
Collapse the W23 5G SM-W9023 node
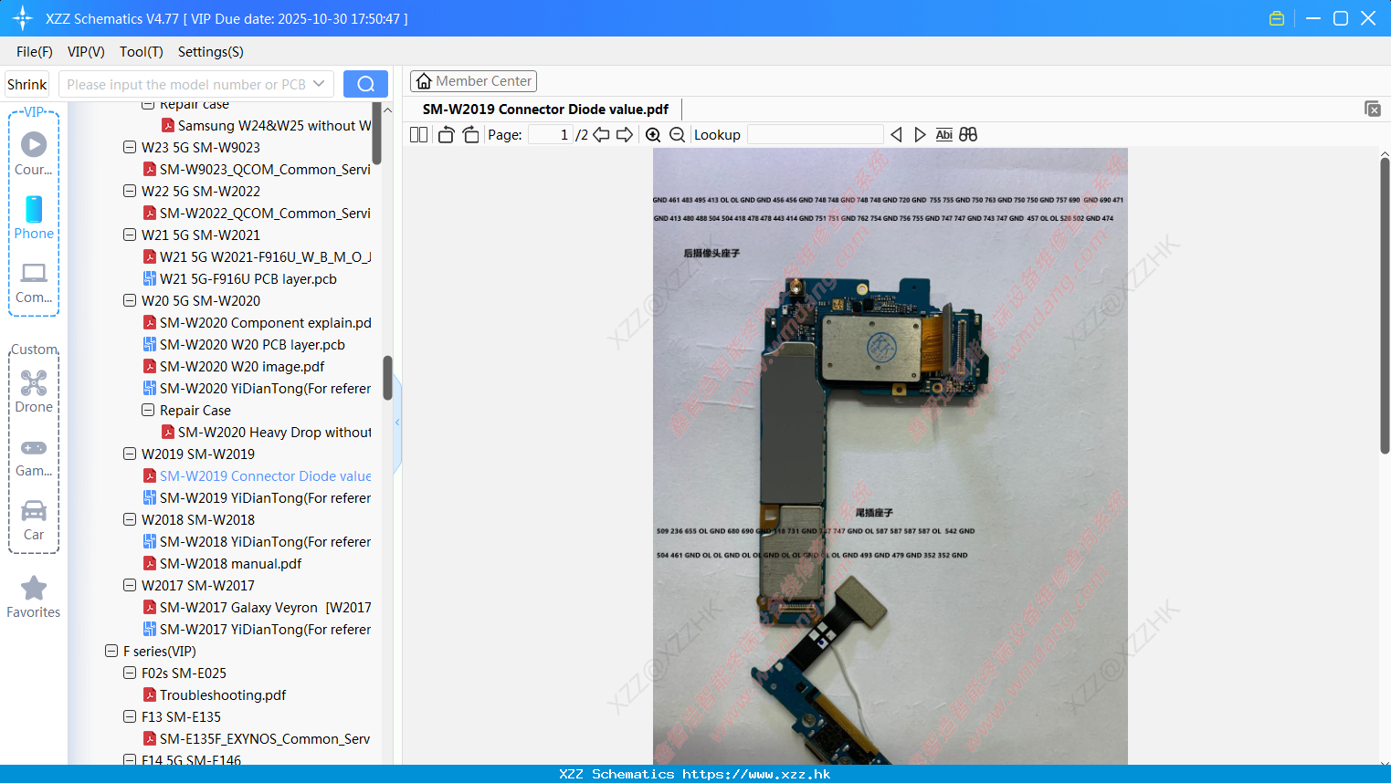130,147
